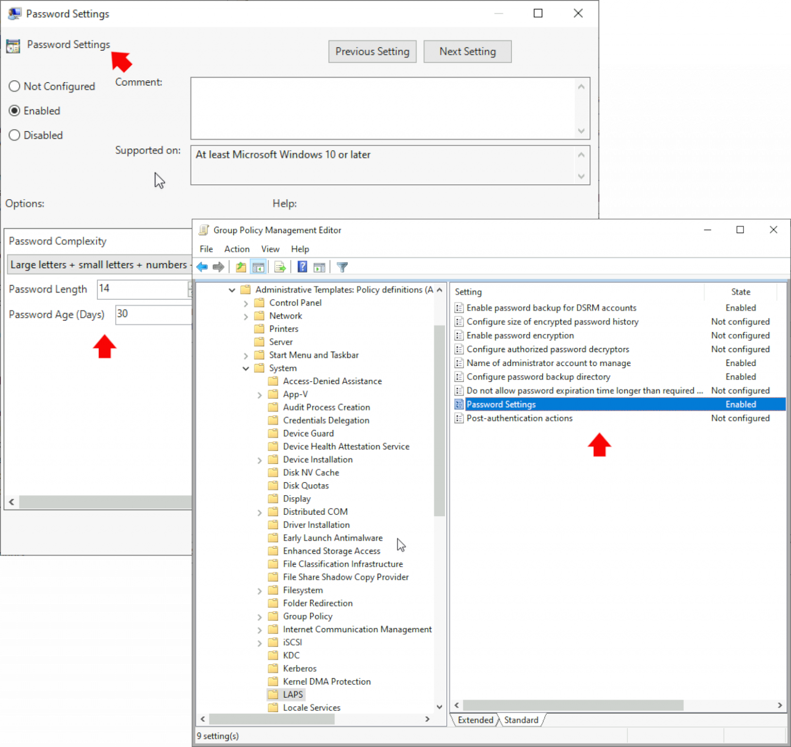Click the Forward arrow in editor toolbar
The width and height of the screenshot is (791, 747).
(x=218, y=267)
